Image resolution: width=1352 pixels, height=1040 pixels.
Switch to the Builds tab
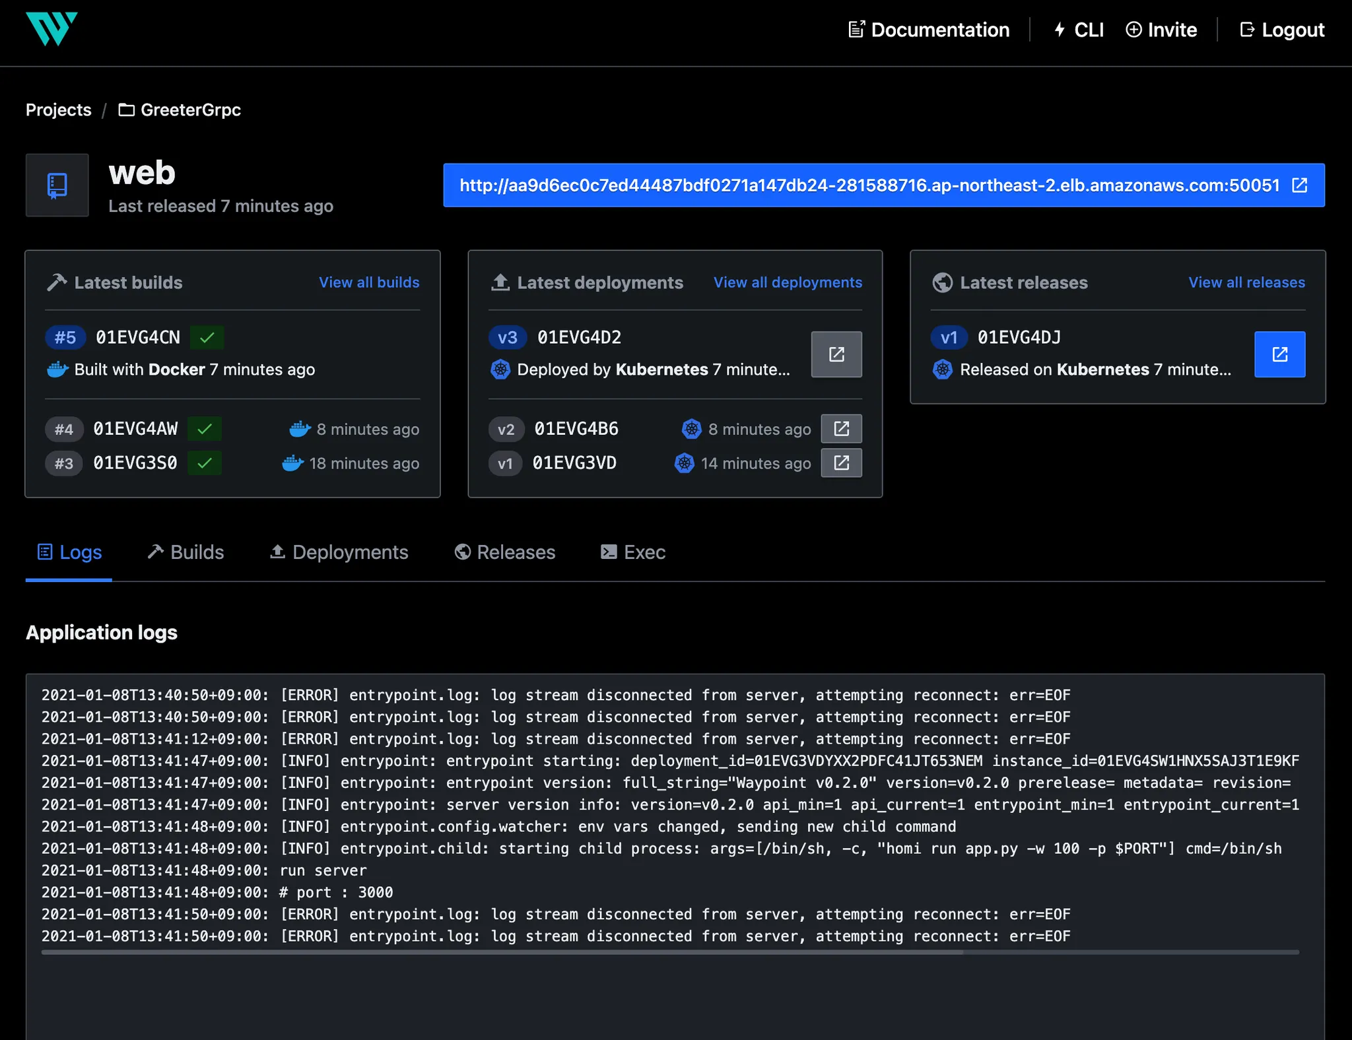coord(186,552)
